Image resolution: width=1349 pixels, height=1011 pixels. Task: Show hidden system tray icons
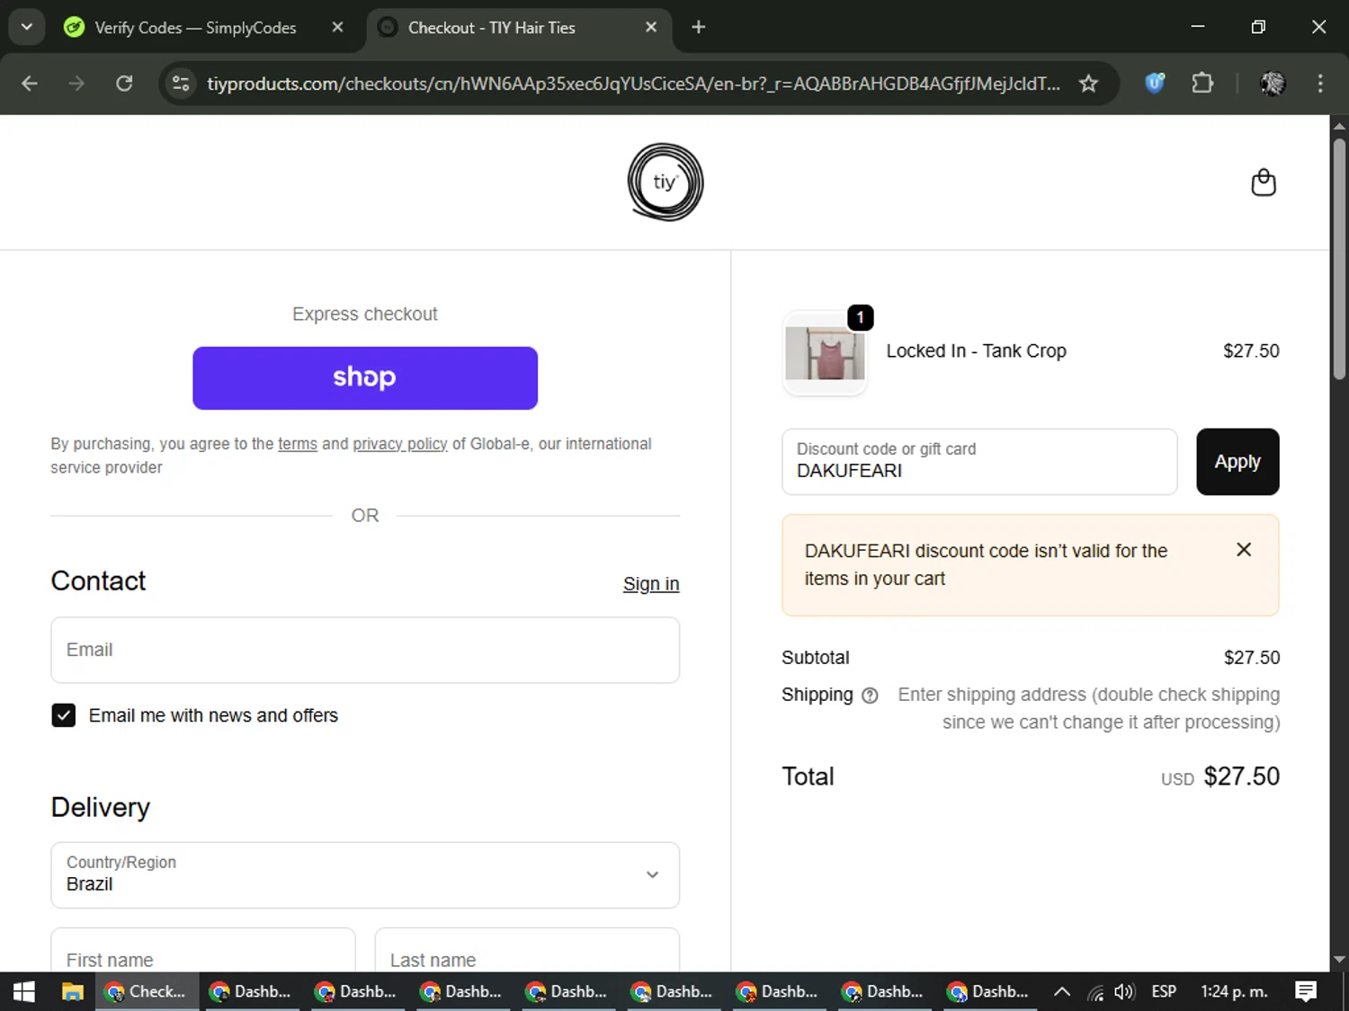coord(1062,992)
